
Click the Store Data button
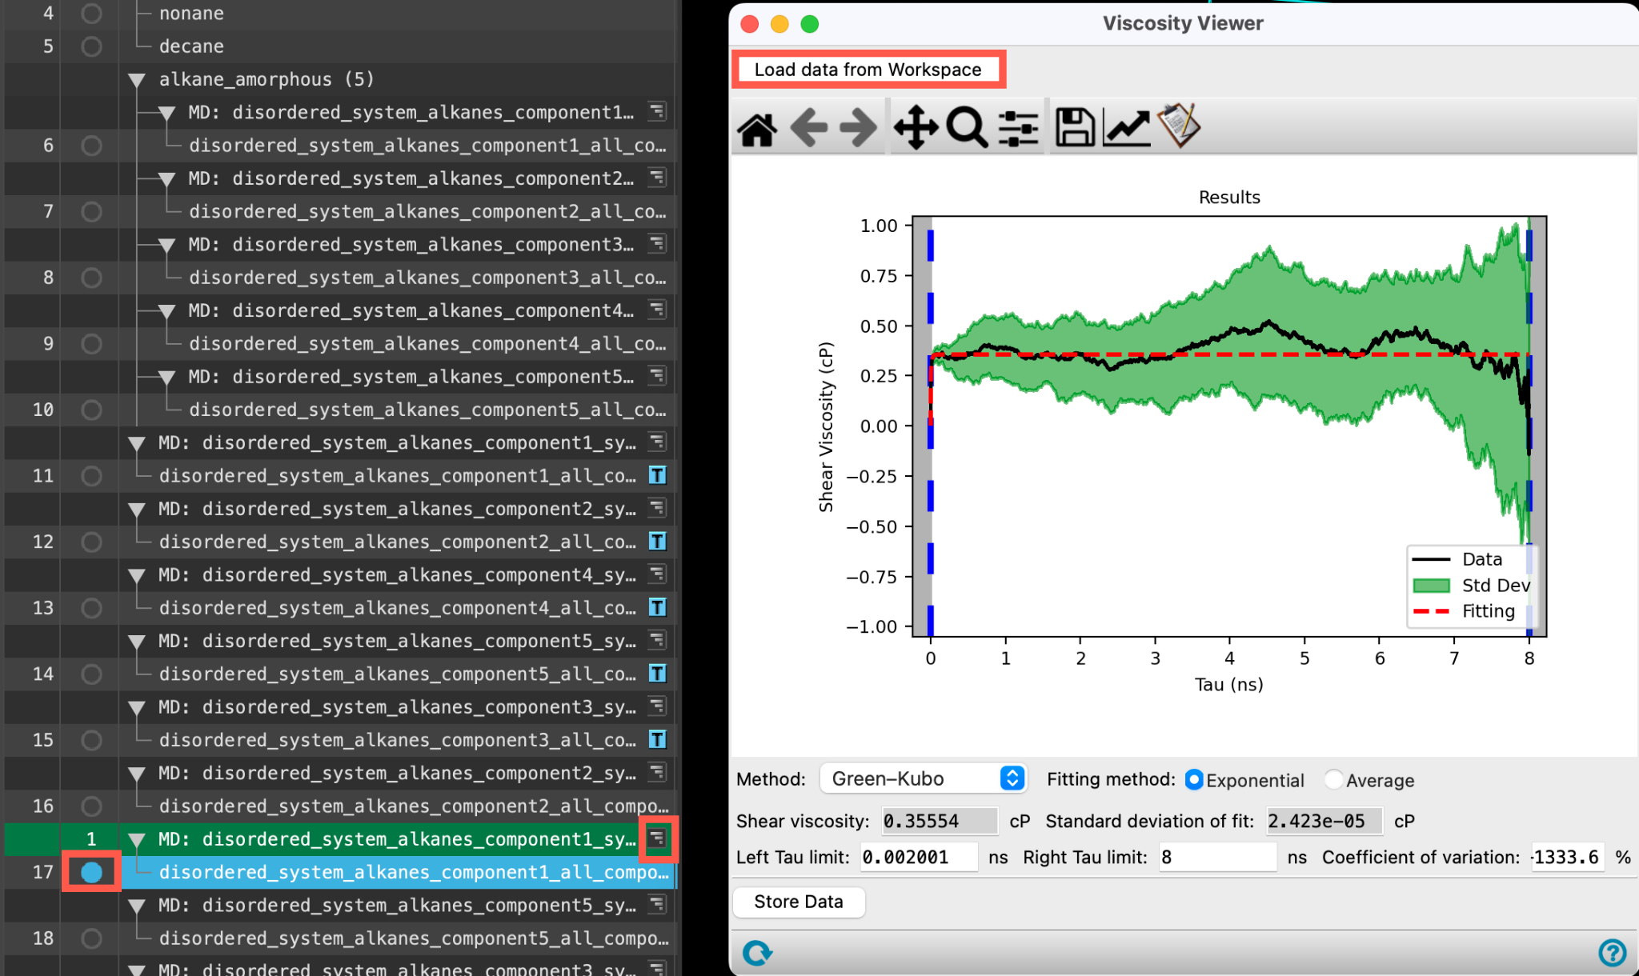(x=798, y=902)
